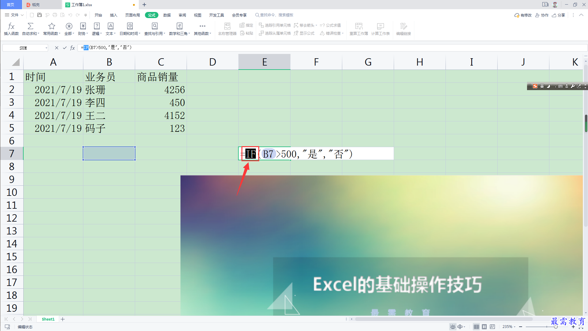Click Calculate Sheet (计算工作表)
This screenshot has width=588, height=331.
click(x=381, y=29)
